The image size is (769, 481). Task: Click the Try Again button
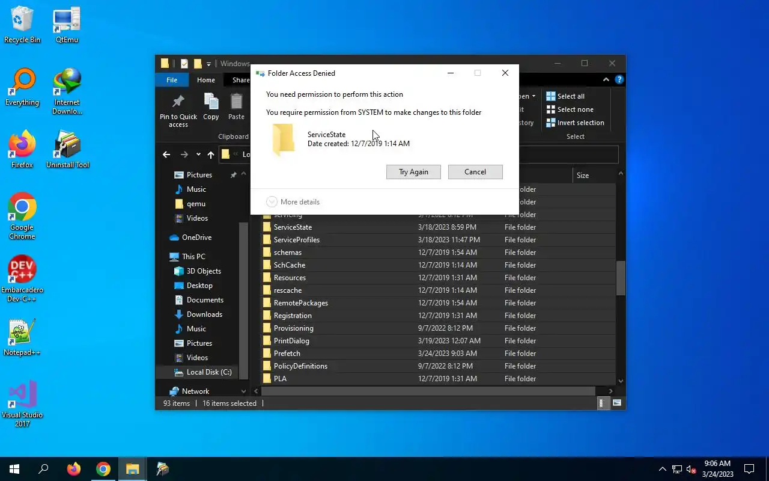[x=413, y=172]
